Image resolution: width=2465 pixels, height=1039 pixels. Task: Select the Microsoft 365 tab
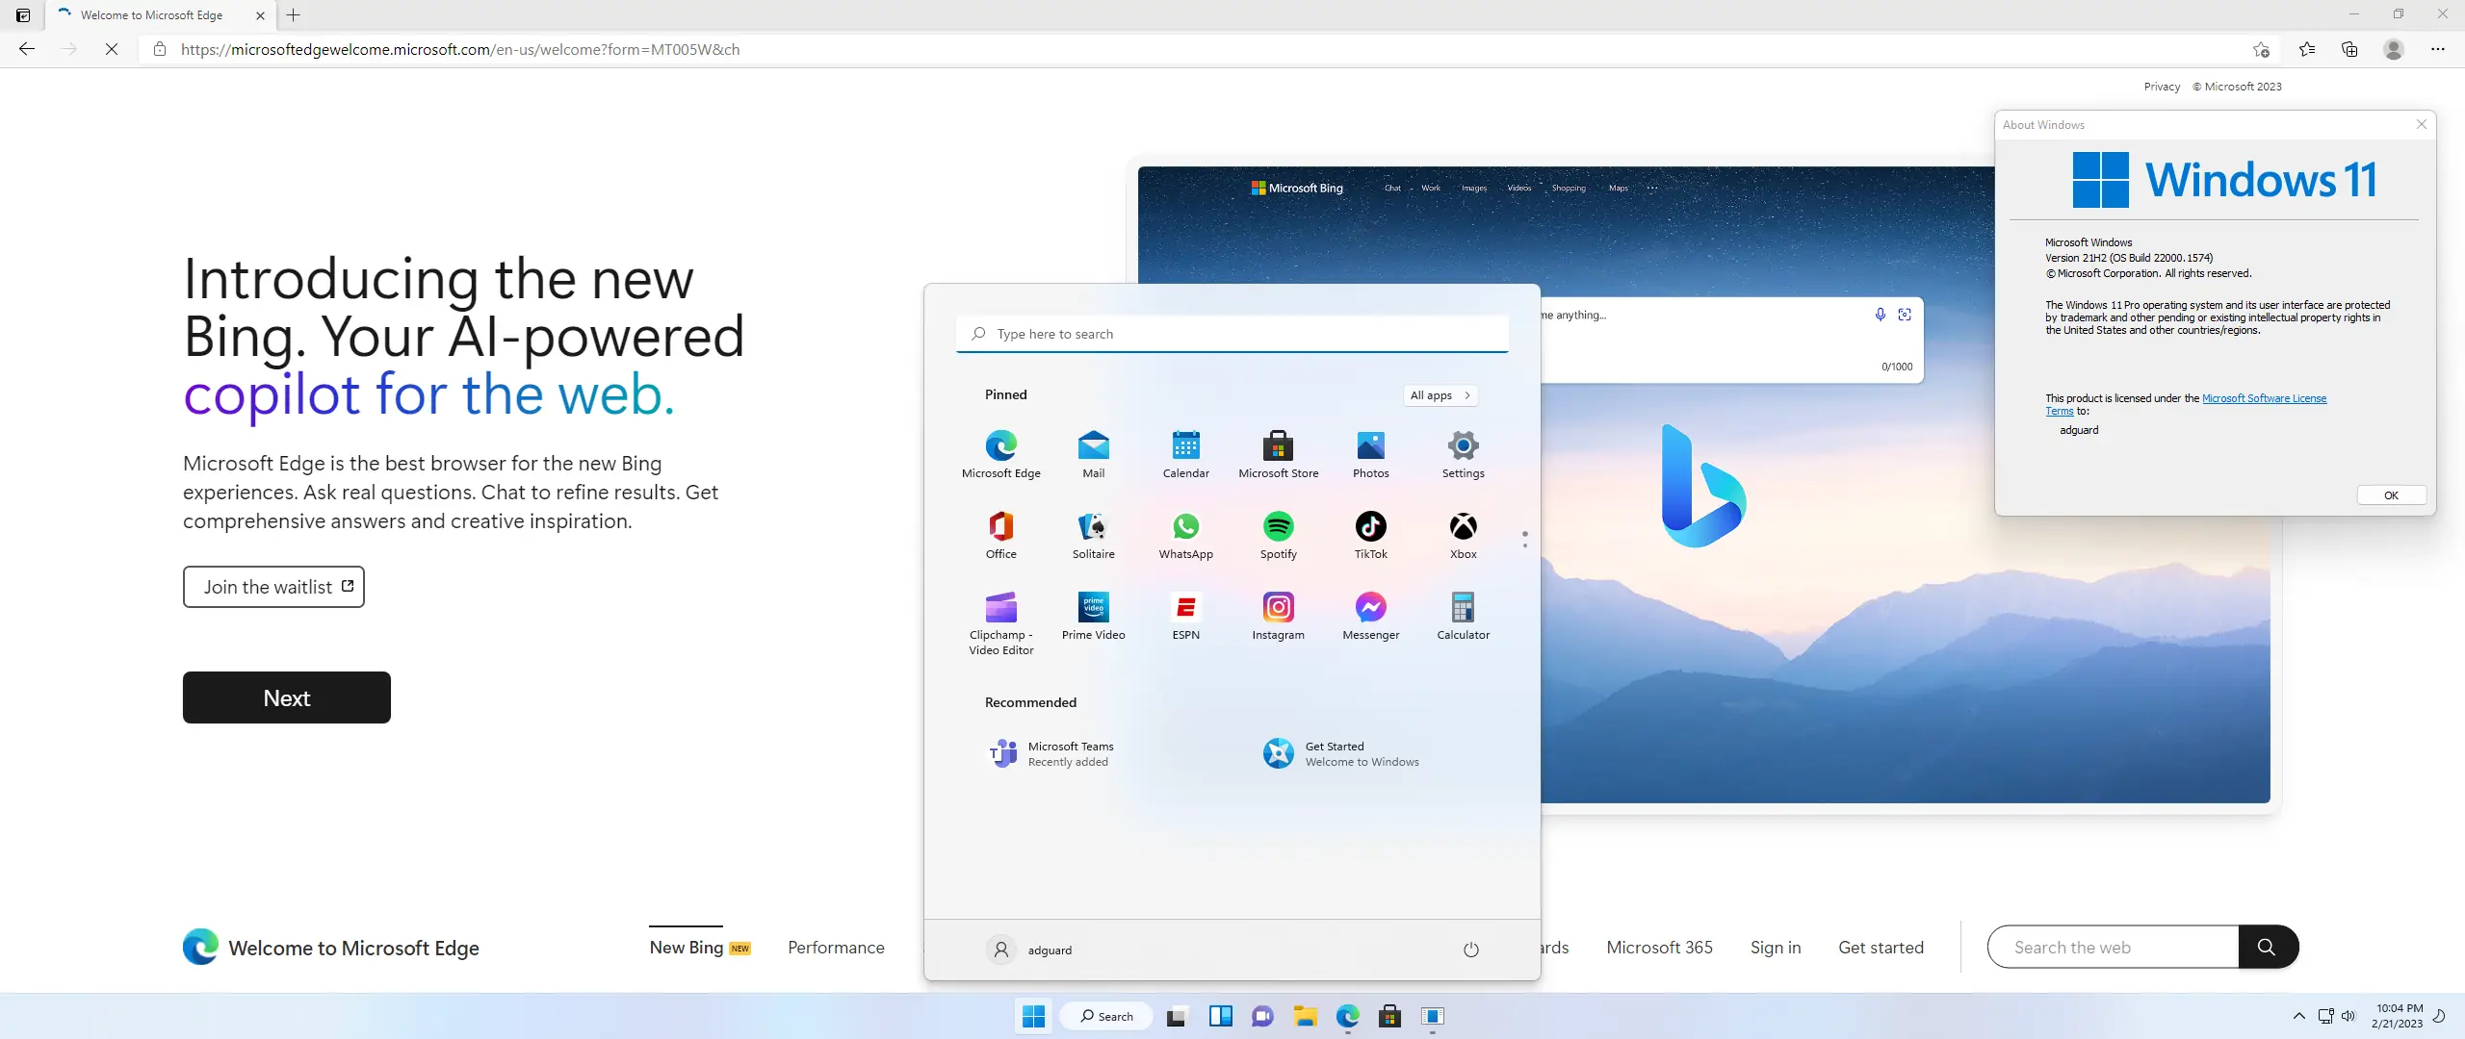pos(1658,948)
